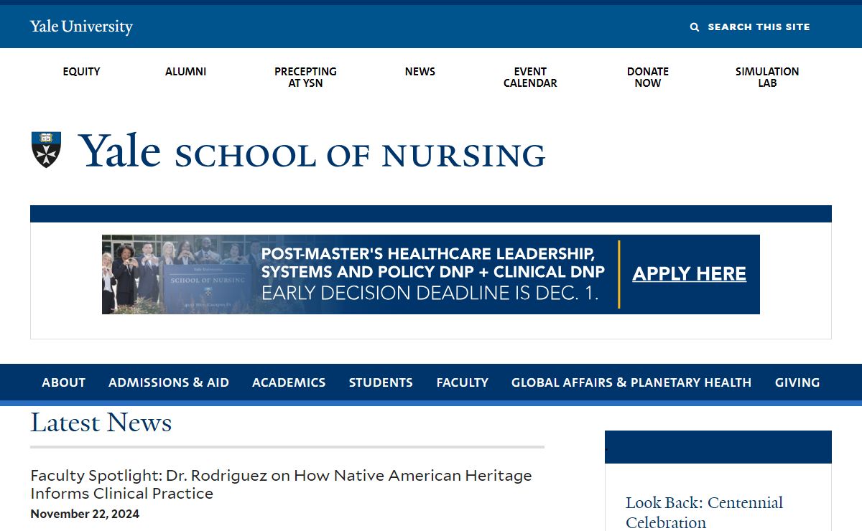
Task: Click the DNP early decision deadline text
Action: click(430, 293)
